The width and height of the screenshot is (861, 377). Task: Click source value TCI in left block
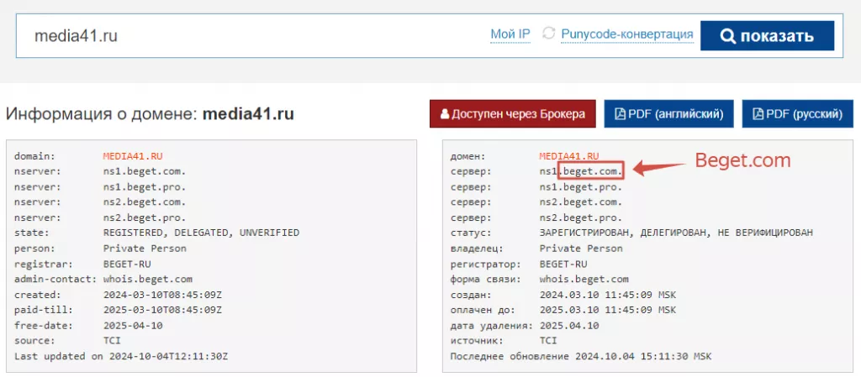112,340
